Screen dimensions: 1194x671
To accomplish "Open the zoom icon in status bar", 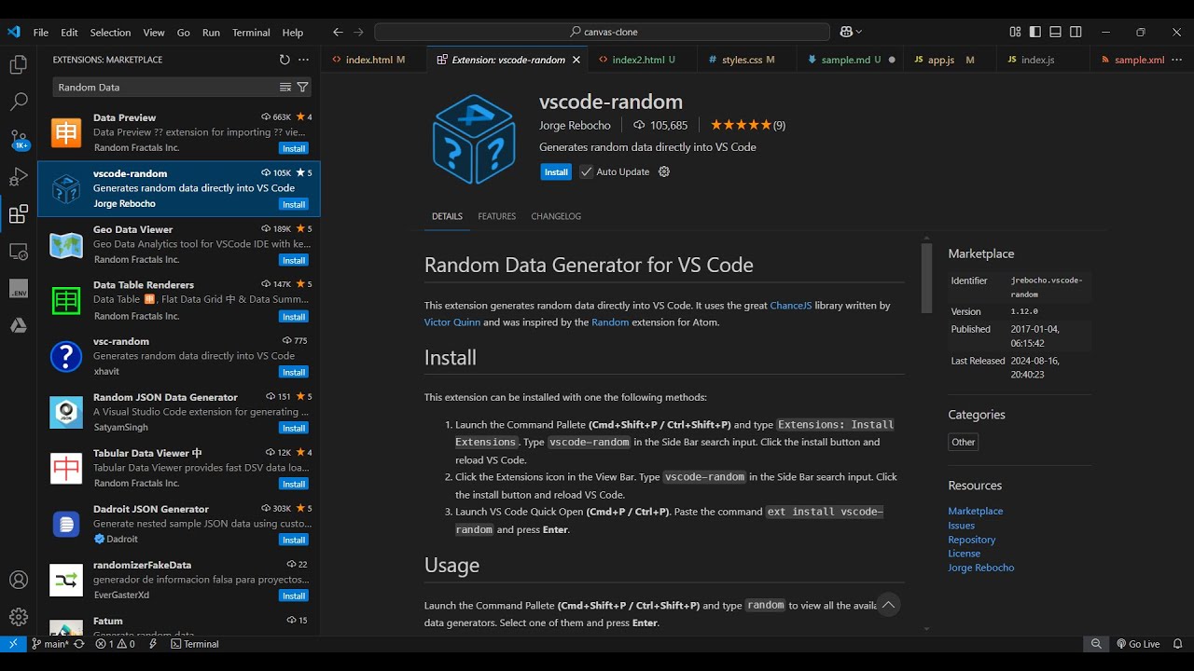I will 1097,644.
